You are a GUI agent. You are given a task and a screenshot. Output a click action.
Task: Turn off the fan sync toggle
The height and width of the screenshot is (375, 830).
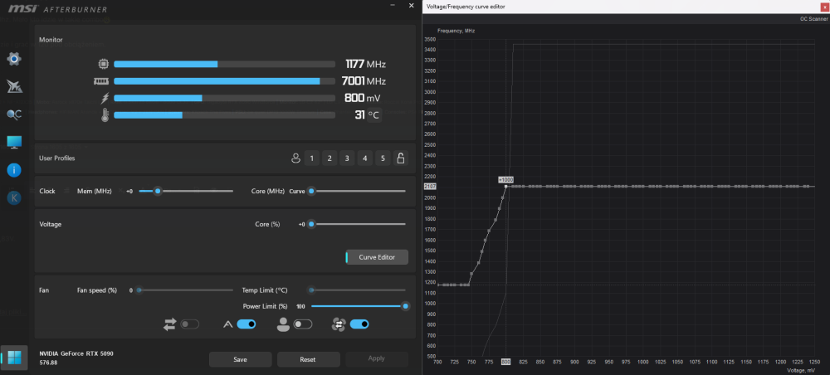point(360,324)
